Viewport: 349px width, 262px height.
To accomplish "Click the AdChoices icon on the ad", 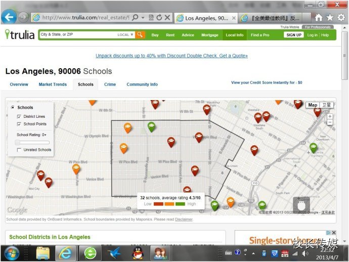I will tap(329, 233).
